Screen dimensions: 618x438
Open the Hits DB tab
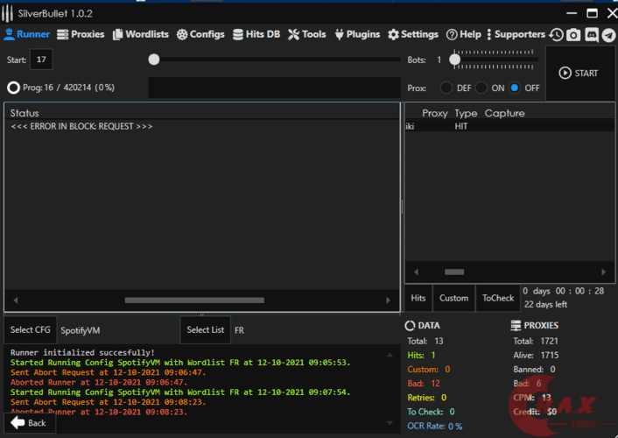point(256,34)
